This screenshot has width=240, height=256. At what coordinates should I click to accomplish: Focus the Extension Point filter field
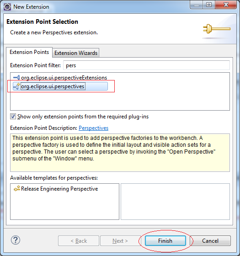tap(146, 65)
